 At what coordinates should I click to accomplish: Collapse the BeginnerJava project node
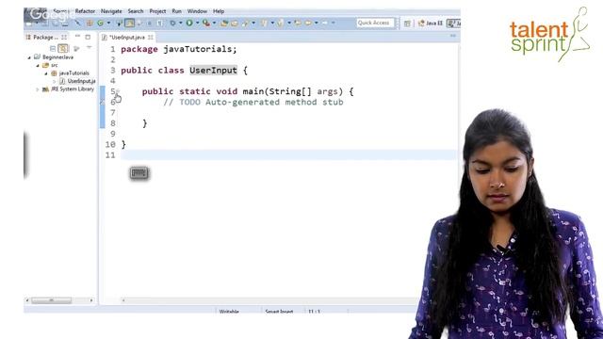29,57
